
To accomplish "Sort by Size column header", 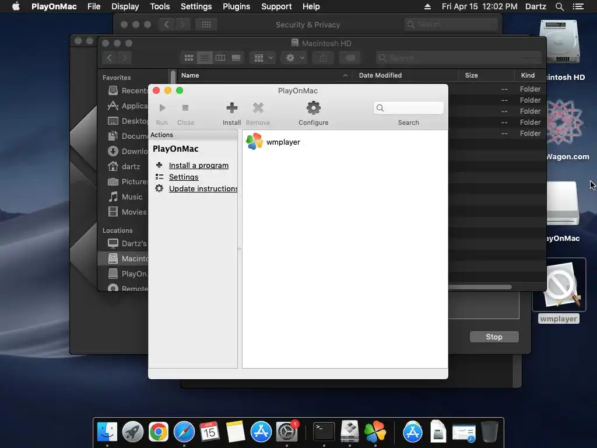I will pos(486,75).
